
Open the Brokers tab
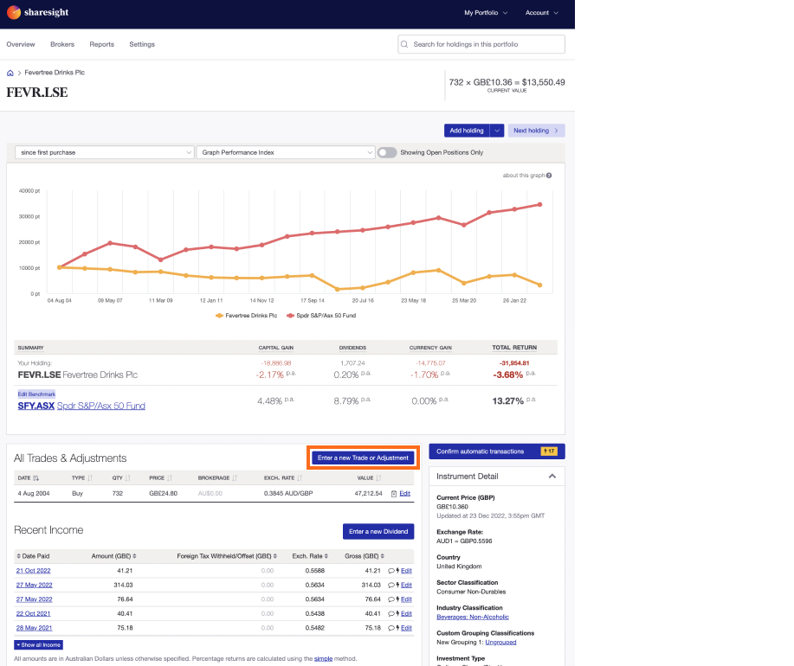[x=62, y=44]
